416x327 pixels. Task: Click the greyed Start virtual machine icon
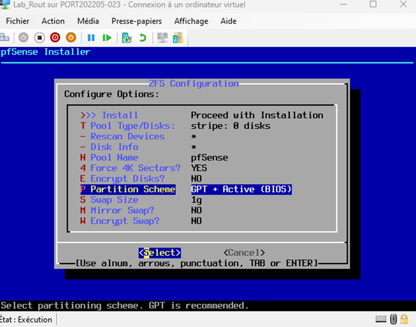(x=23, y=38)
